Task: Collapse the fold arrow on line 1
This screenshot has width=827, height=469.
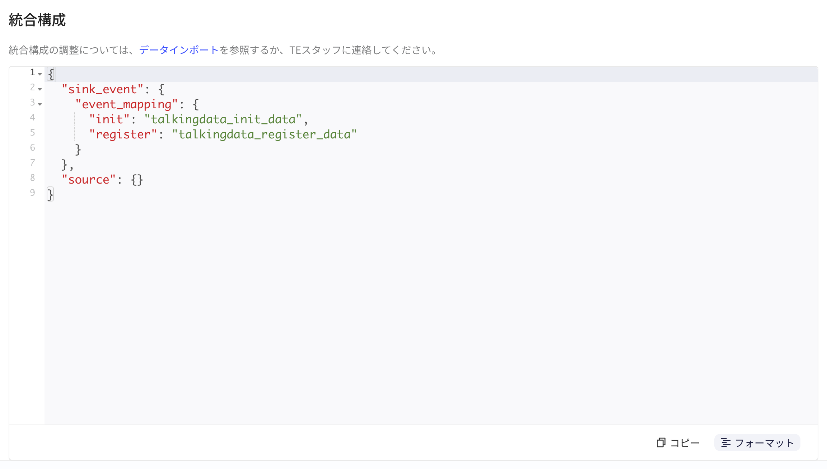Action: coord(40,74)
